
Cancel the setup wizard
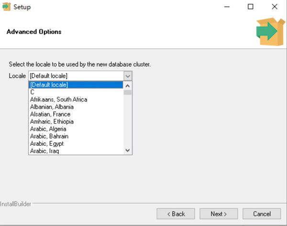[x=262, y=214]
